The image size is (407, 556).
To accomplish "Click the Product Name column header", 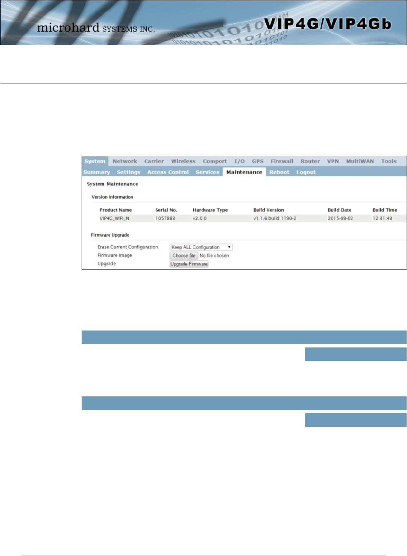I will coord(116,210).
